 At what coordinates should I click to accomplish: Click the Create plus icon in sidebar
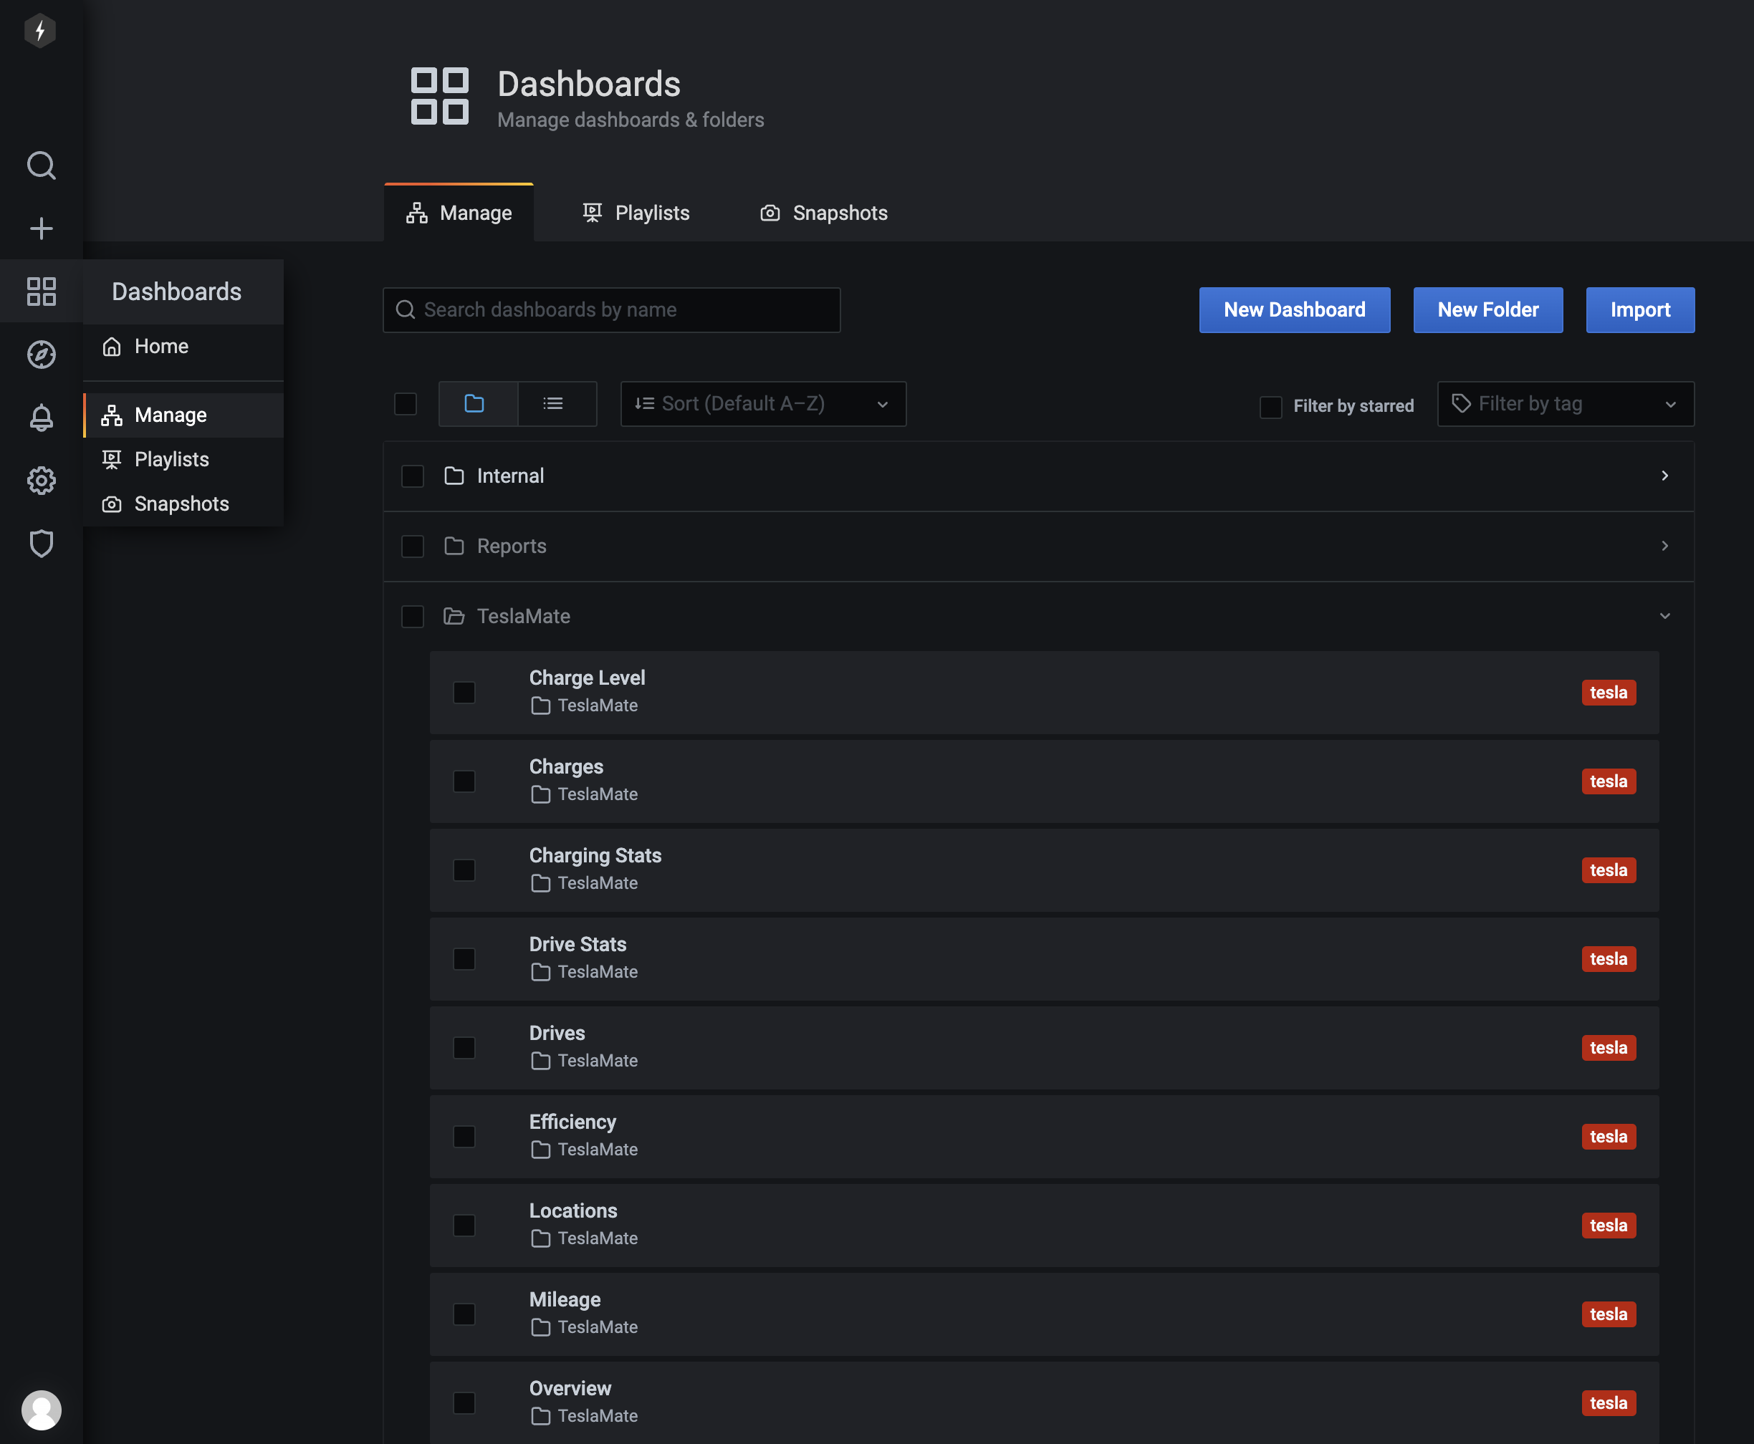pyautogui.click(x=41, y=228)
